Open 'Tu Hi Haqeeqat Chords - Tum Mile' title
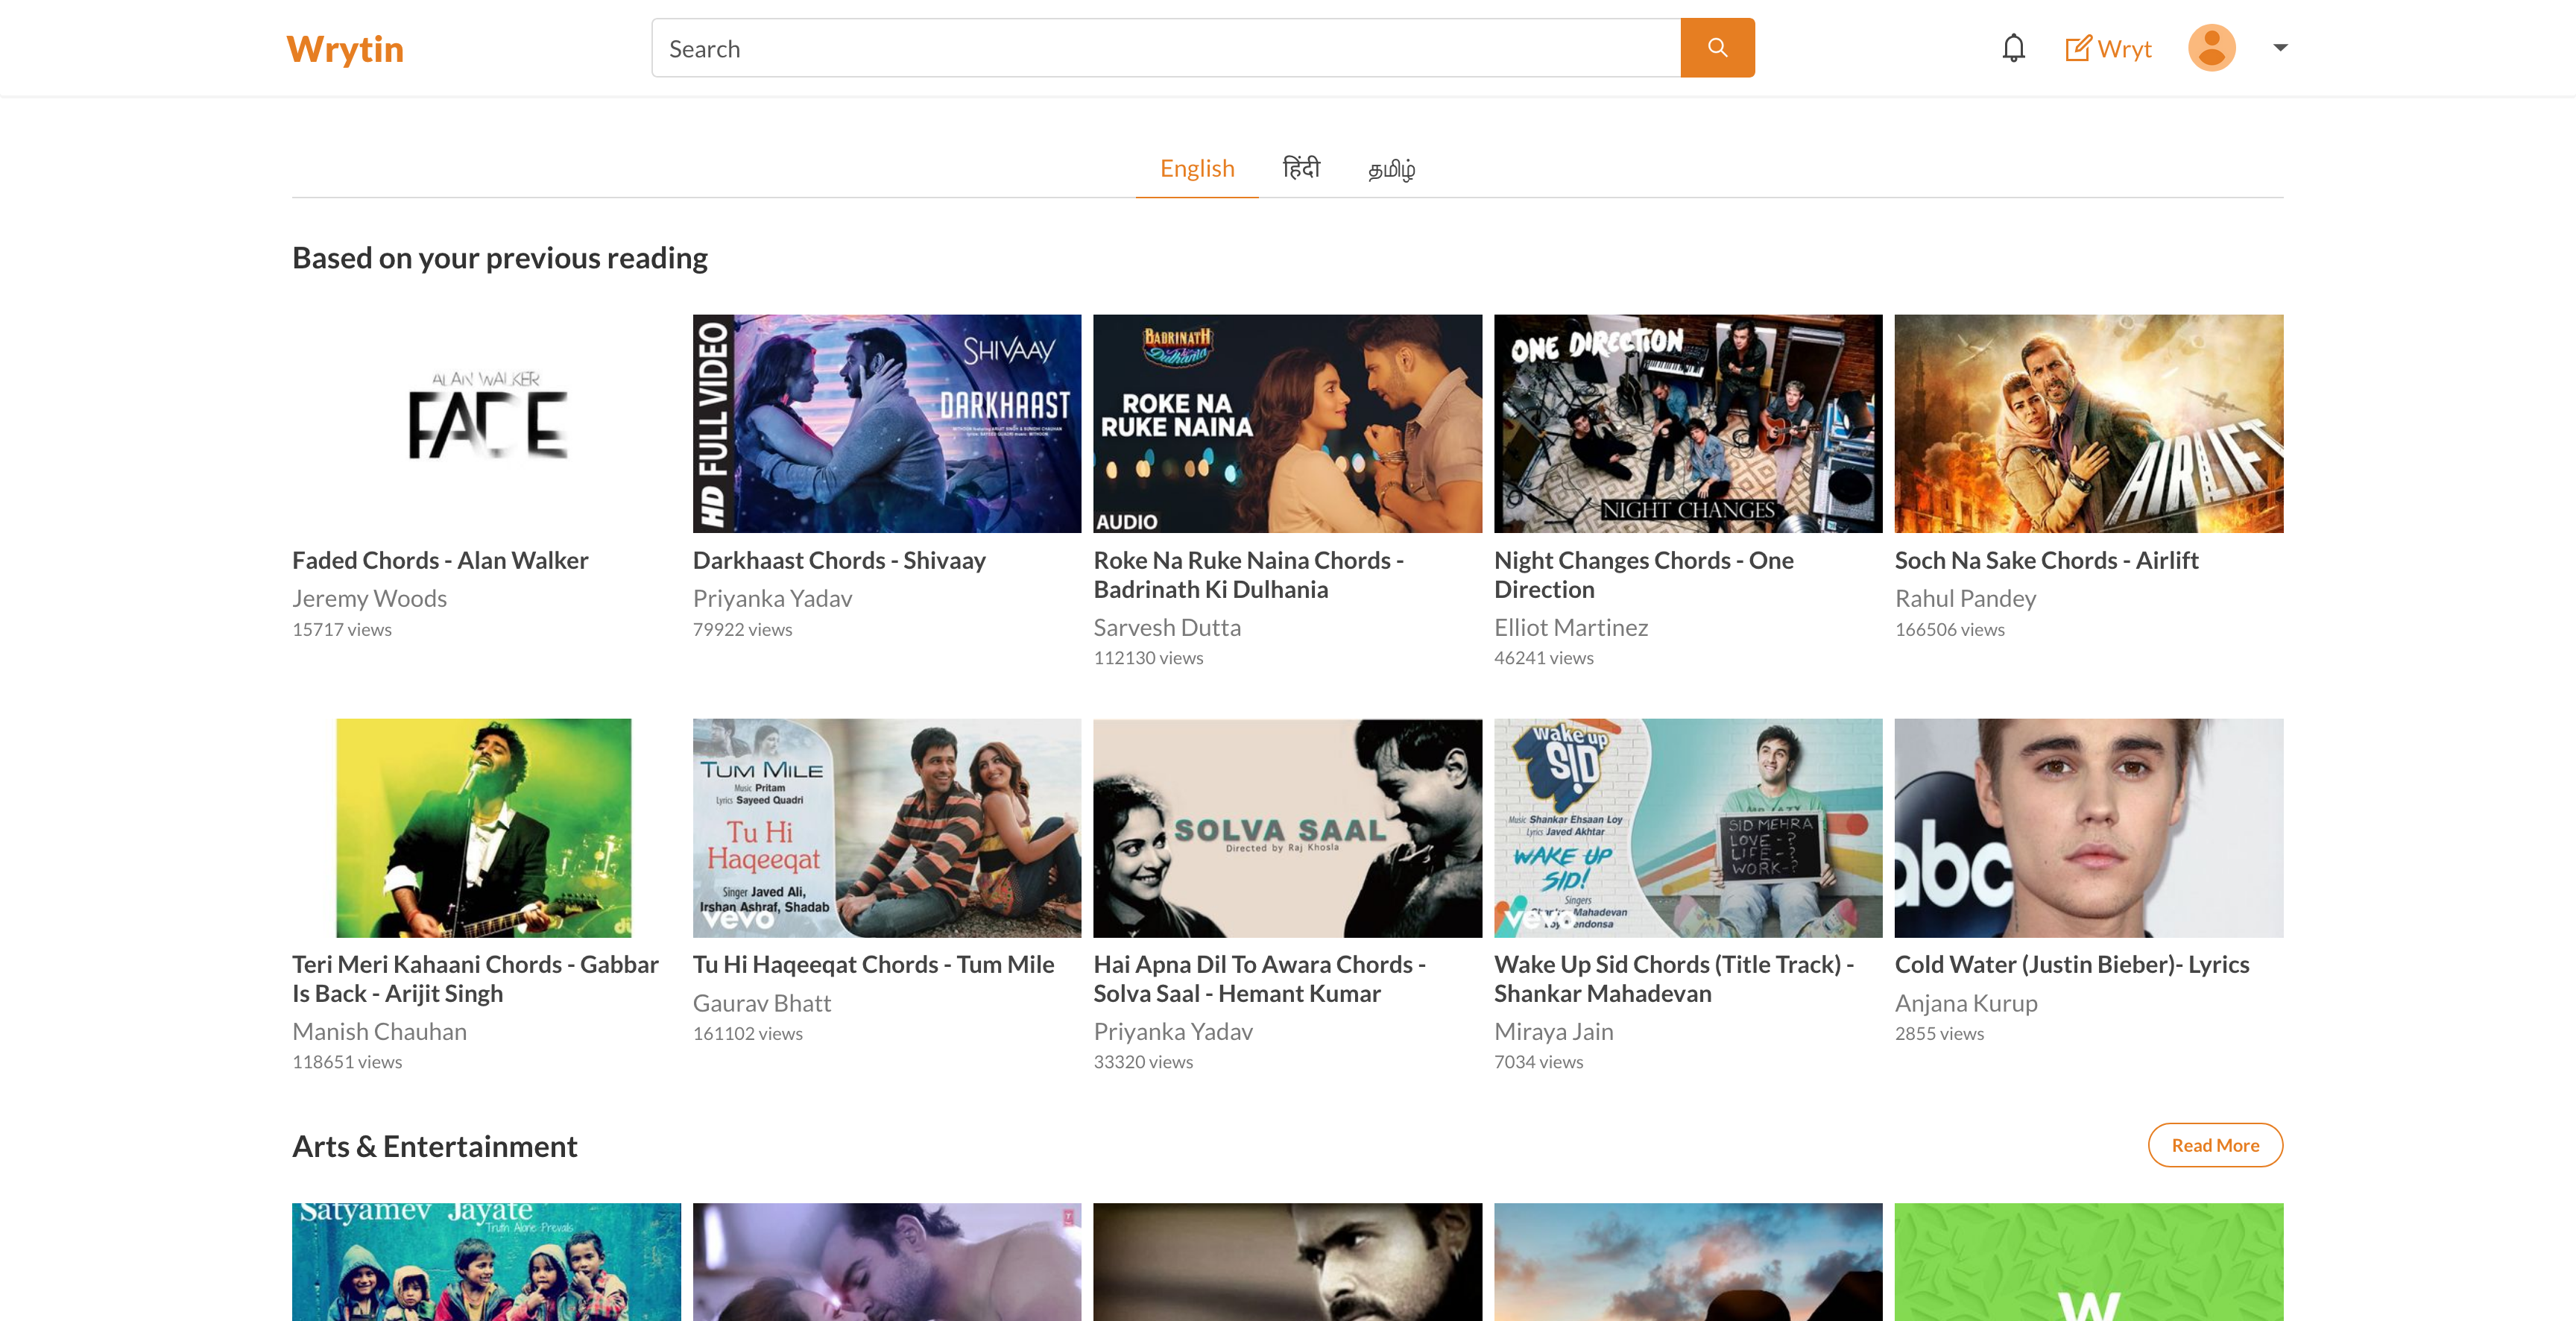 click(x=873, y=964)
